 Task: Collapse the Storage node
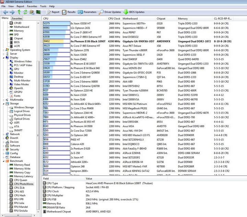pyautogui.click(x=3, y=104)
